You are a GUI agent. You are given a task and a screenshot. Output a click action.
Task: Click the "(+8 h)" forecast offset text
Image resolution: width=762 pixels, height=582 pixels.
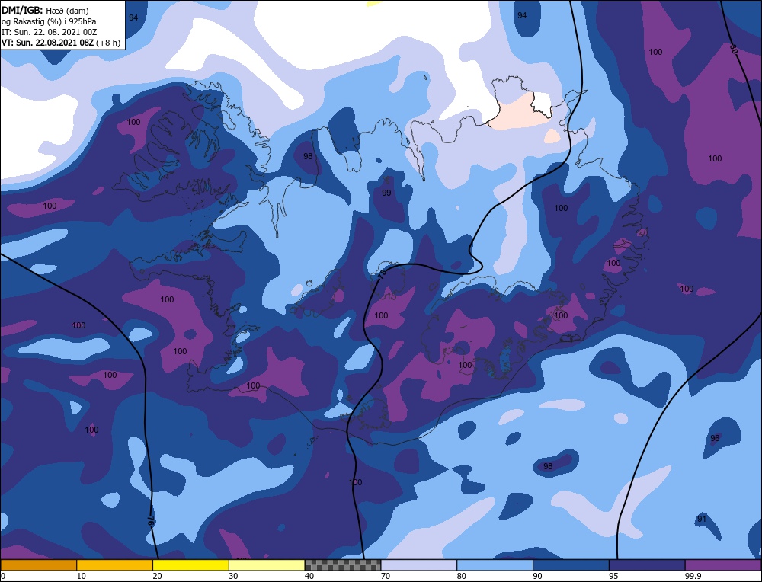(108, 43)
